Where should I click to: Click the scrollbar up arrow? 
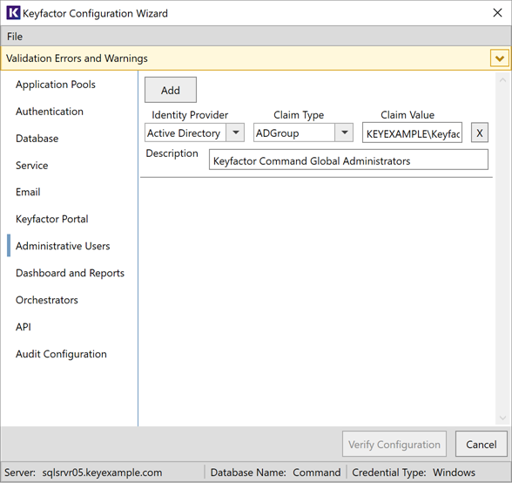point(503,80)
